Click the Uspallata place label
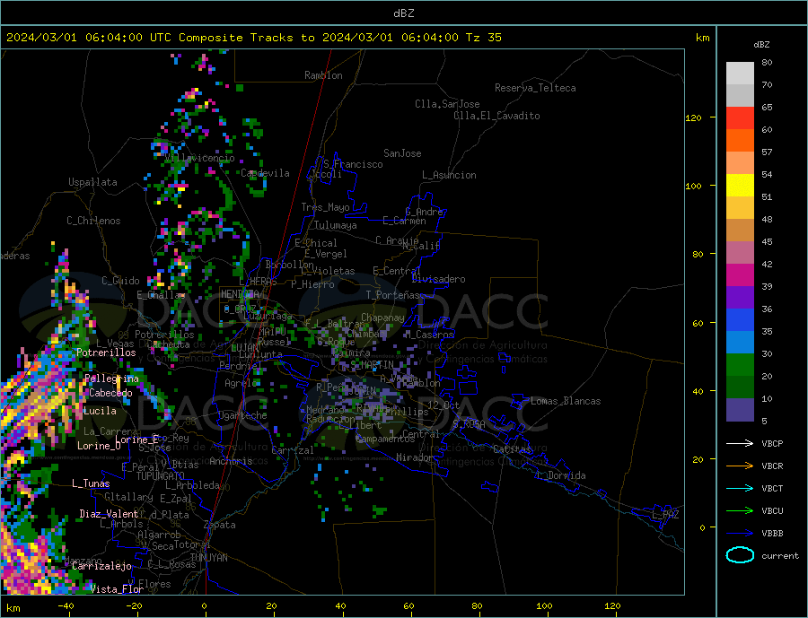Screen dimensions: 808x618 coord(92,182)
